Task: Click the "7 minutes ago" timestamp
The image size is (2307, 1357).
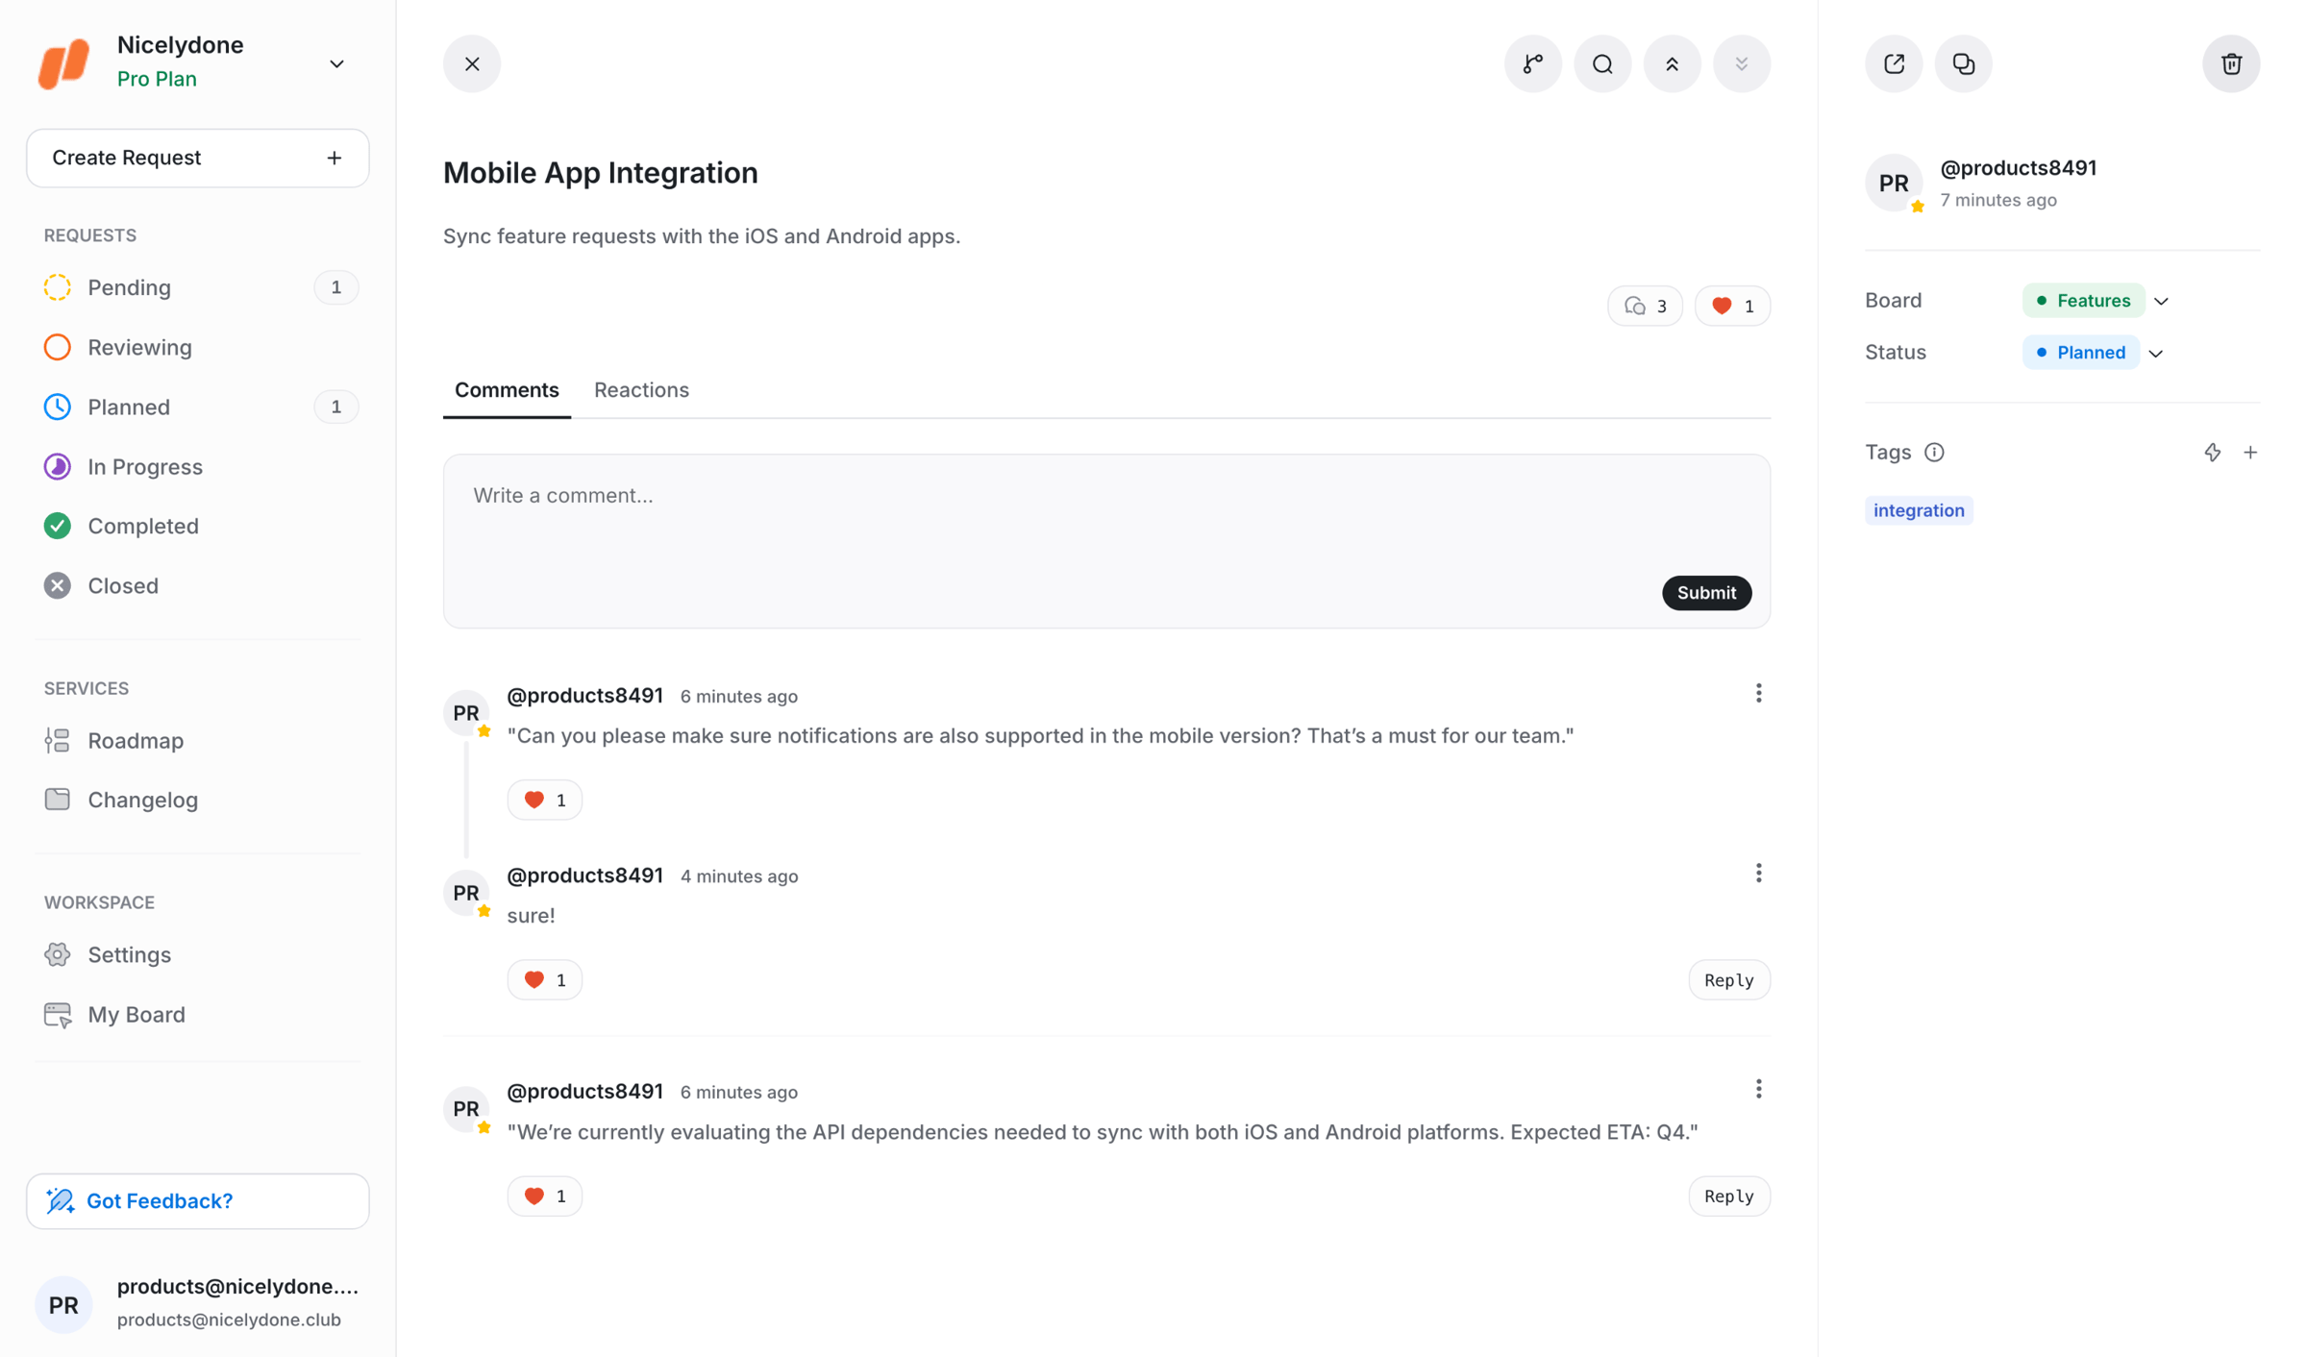Action: (1997, 200)
